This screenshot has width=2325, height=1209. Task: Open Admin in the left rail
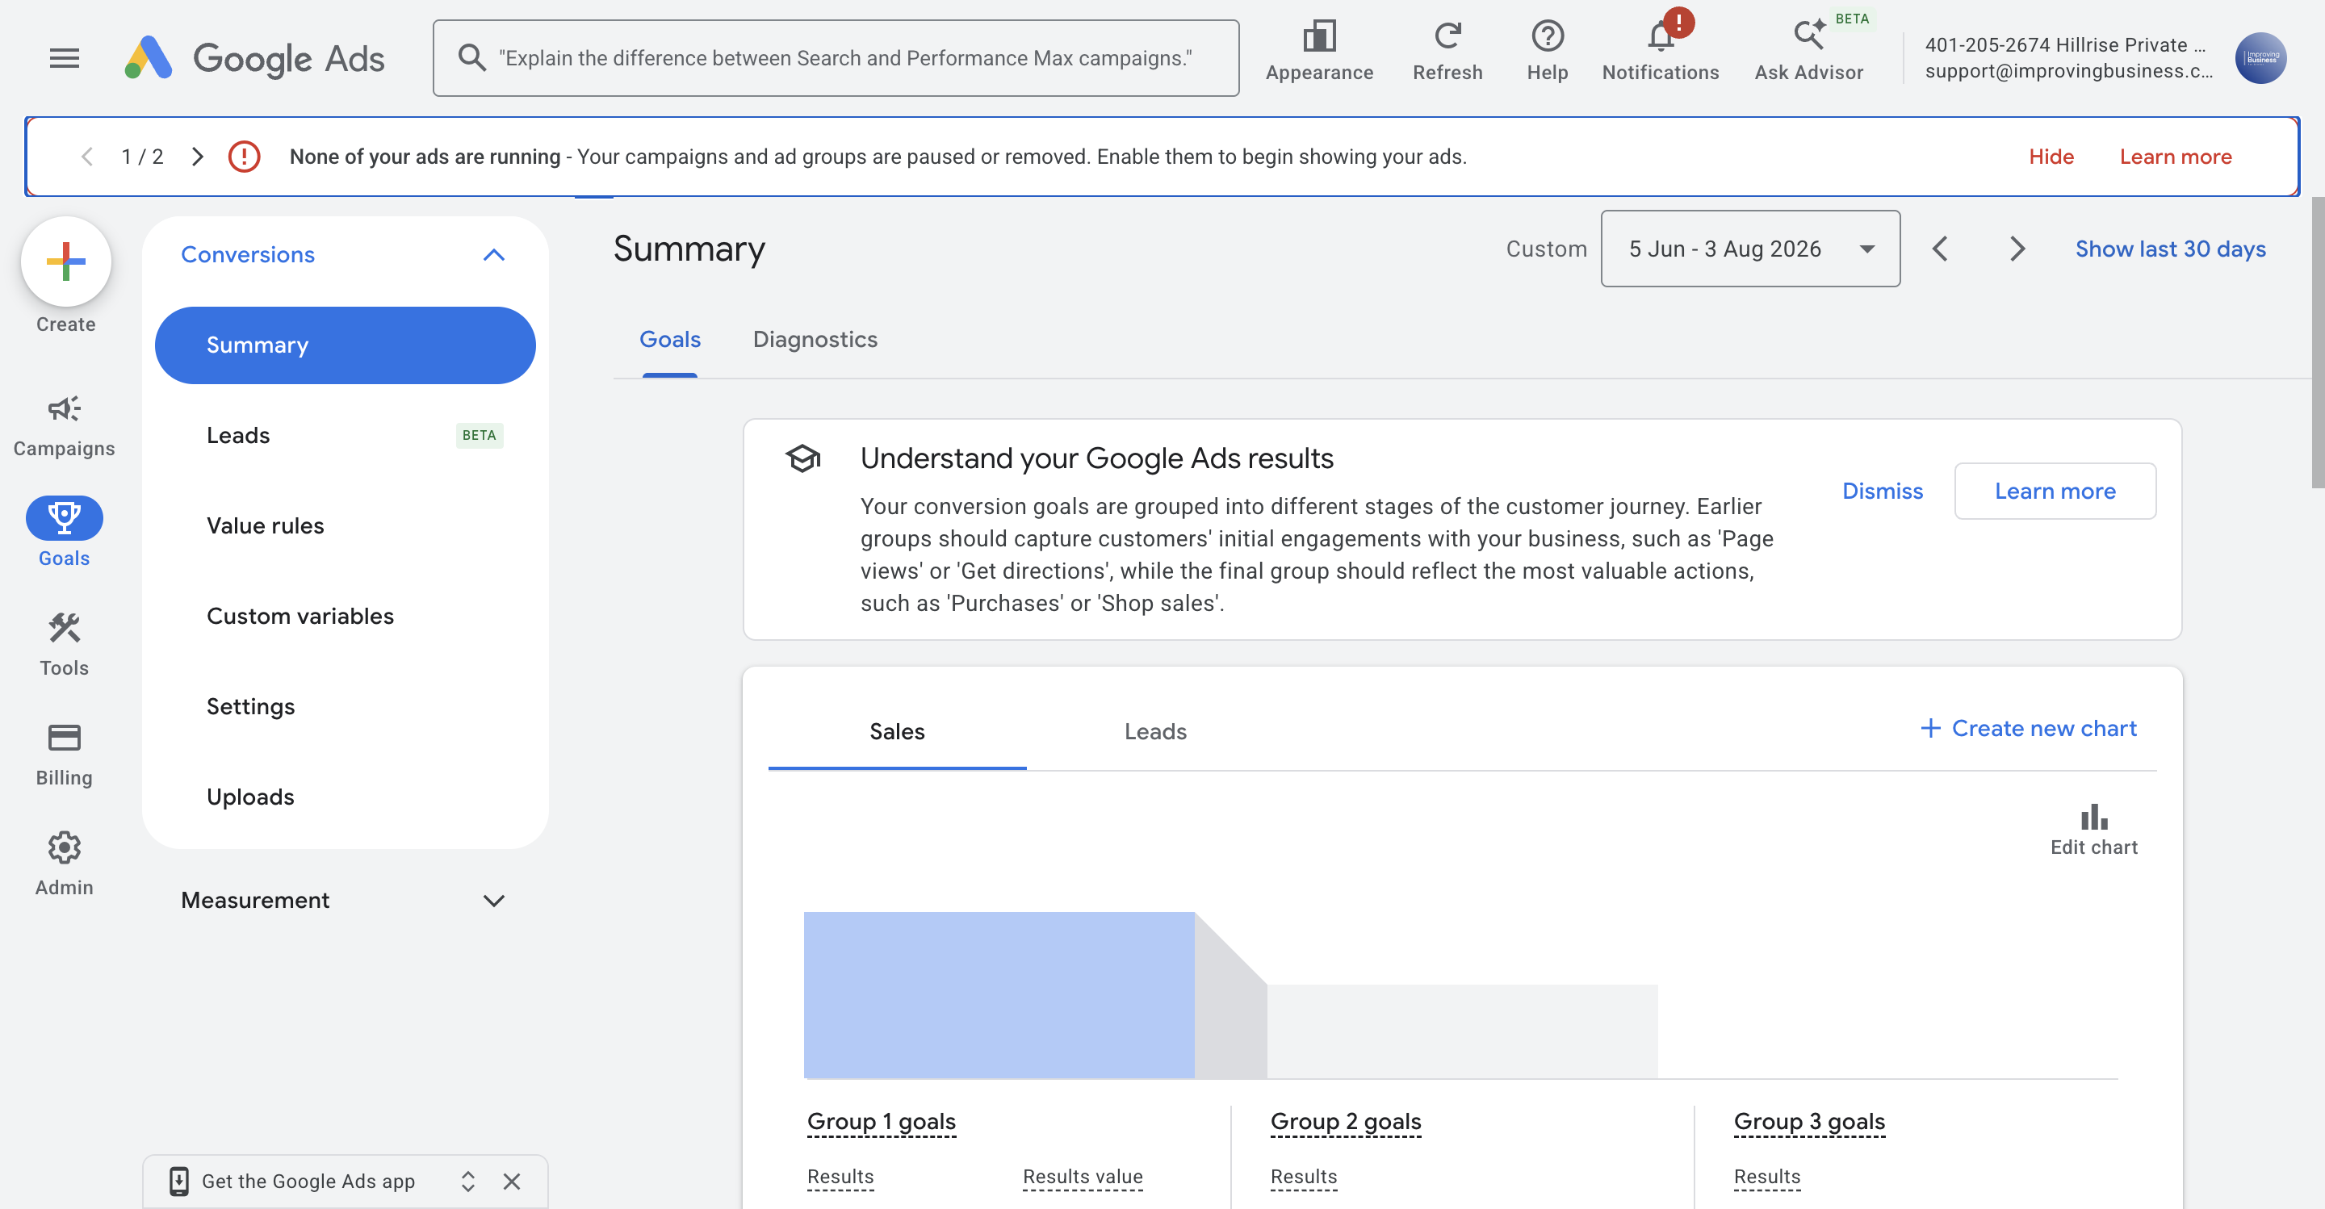click(x=64, y=864)
